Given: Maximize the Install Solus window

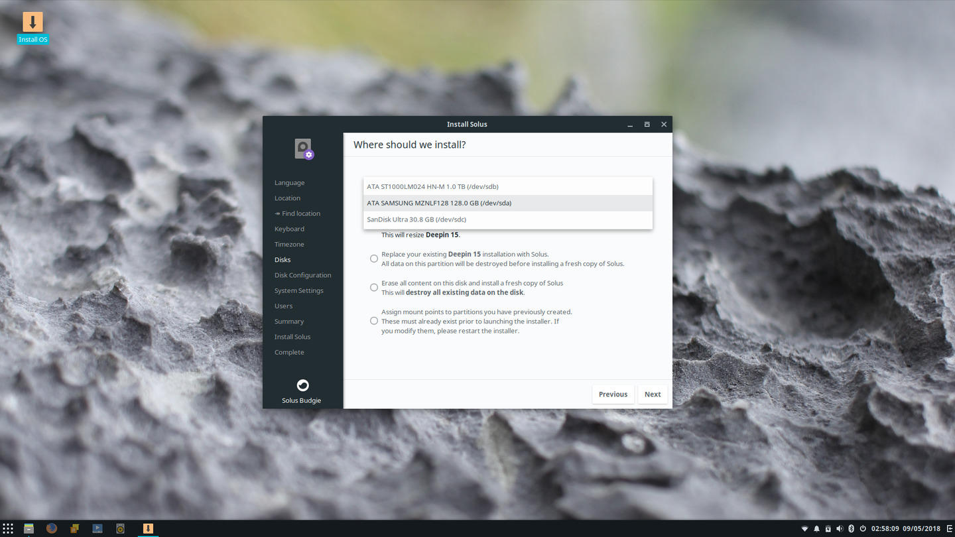Looking at the screenshot, I should [647, 124].
